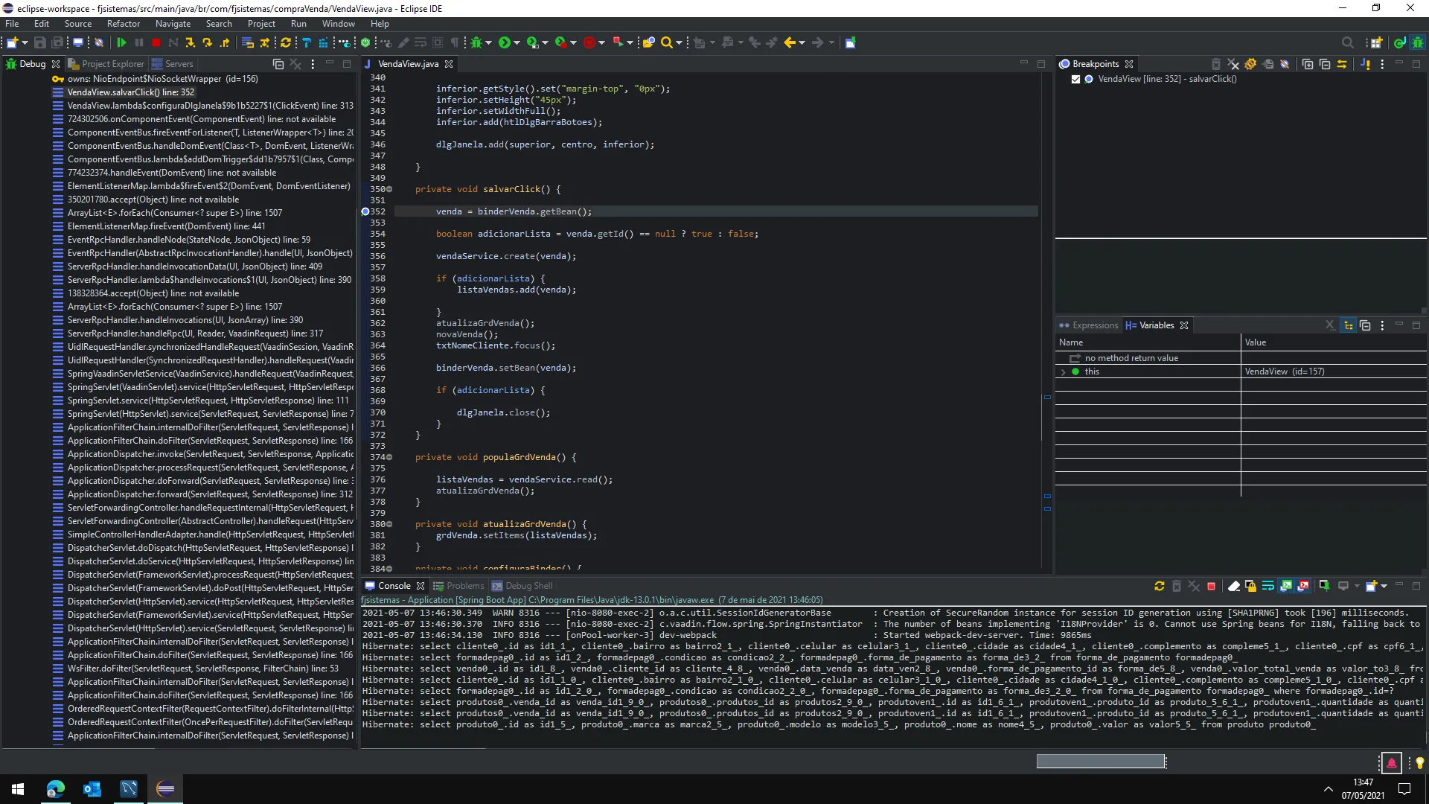
Task: Click Skip All Breakpoints in Breakpoints panel
Action: pyautogui.click(x=1285, y=64)
